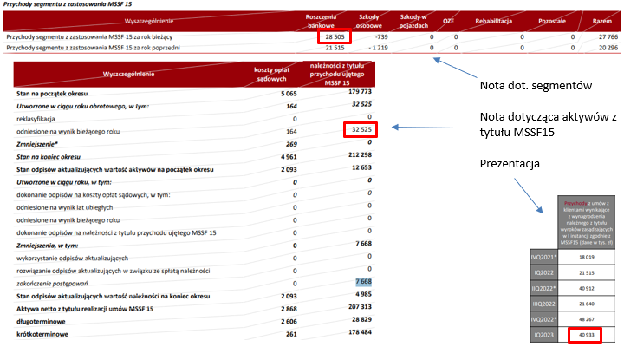The image size is (624, 347).
Task: Select the value 4 961
Action: 289,157
